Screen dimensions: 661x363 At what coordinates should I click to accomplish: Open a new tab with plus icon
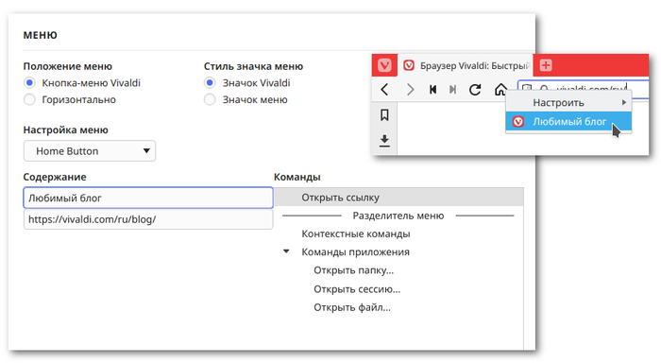(546, 65)
